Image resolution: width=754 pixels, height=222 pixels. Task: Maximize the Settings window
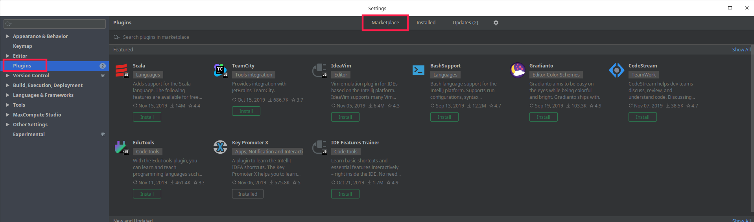tap(730, 8)
